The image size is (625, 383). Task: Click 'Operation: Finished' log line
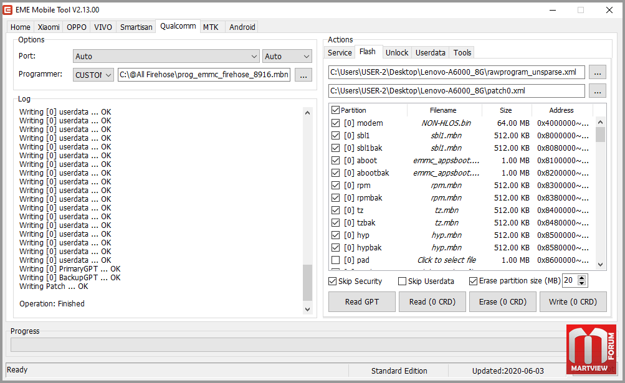click(52, 304)
